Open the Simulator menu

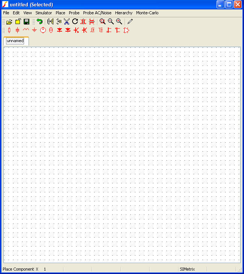click(x=44, y=13)
